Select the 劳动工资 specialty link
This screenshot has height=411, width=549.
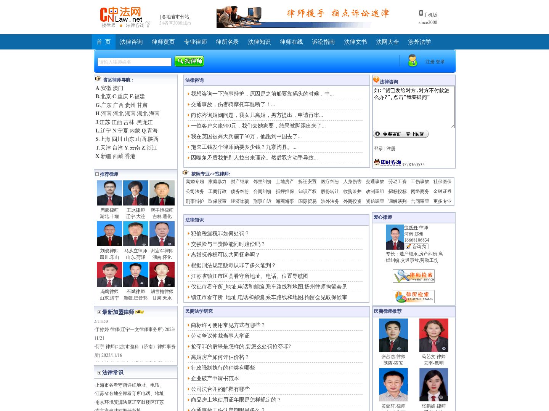(397, 182)
